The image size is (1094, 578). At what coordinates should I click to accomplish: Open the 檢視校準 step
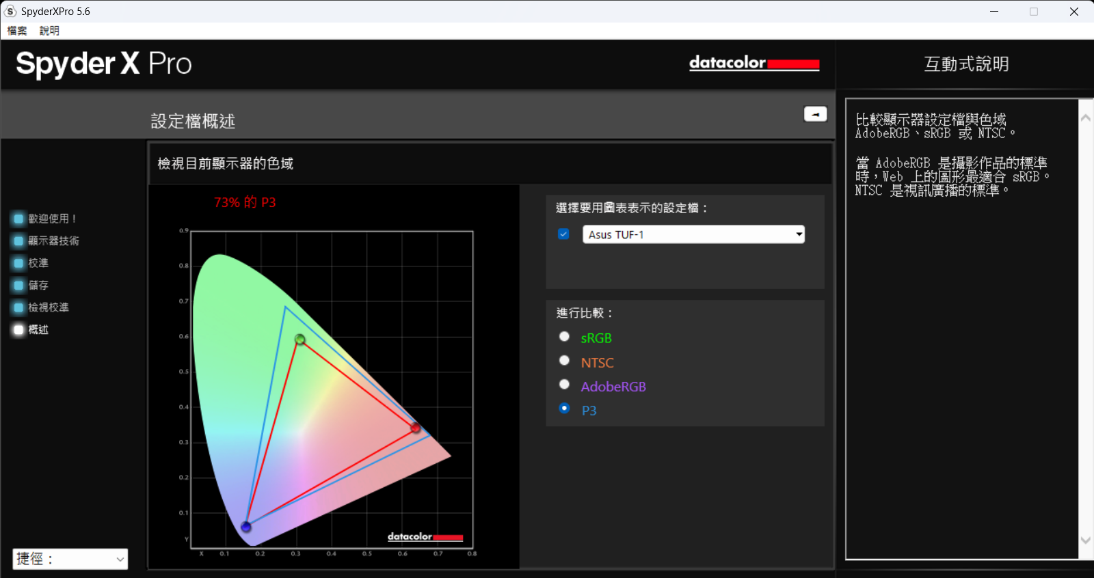point(41,307)
